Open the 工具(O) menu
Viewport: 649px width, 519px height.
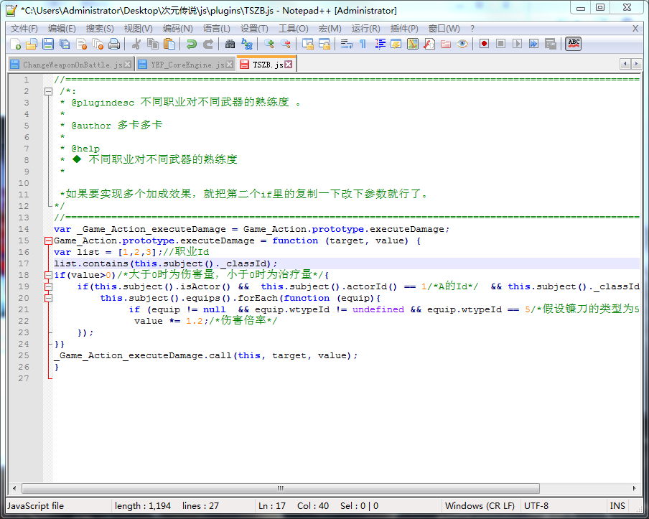[x=293, y=29]
